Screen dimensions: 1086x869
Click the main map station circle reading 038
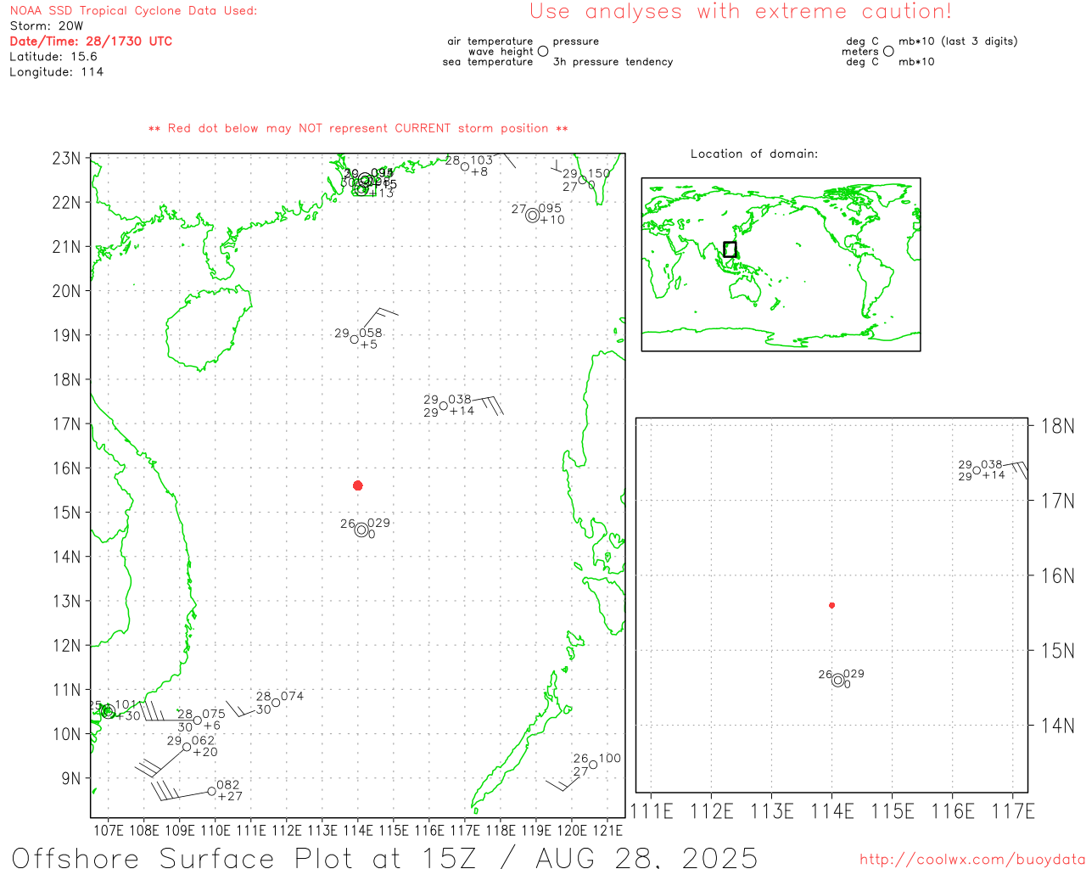point(444,406)
